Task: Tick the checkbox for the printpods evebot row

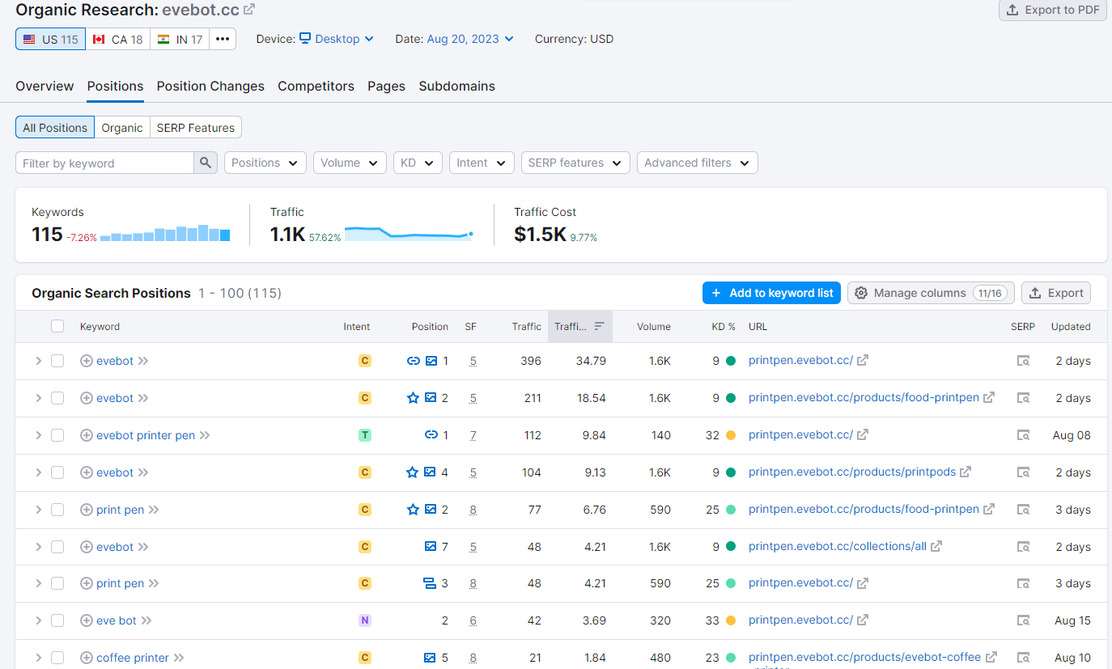Action: click(57, 472)
